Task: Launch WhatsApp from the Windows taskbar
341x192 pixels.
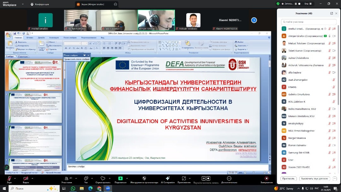Action: pyautogui.click(x=73, y=189)
